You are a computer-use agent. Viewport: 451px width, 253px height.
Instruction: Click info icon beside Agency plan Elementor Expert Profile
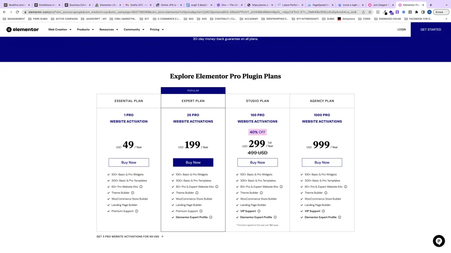[340, 217]
